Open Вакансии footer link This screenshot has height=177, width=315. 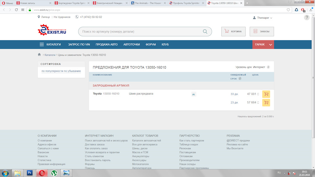tap(43, 152)
